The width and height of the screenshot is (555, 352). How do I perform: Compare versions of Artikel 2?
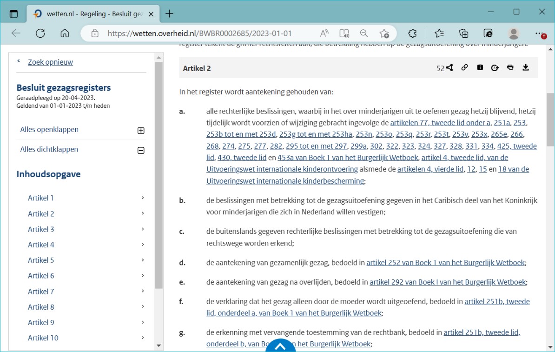(x=495, y=67)
